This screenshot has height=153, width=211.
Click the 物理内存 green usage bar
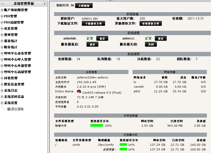point(97,126)
